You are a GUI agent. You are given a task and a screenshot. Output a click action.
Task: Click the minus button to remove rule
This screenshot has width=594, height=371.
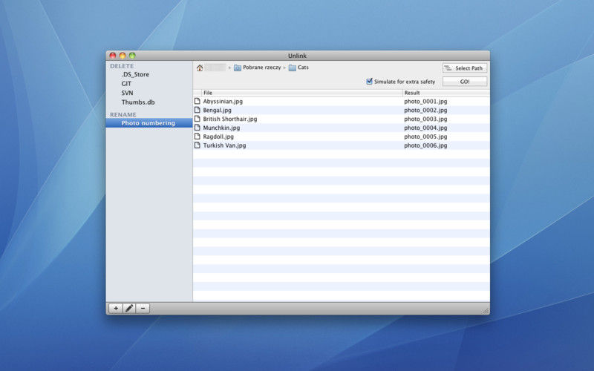coord(143,309)
